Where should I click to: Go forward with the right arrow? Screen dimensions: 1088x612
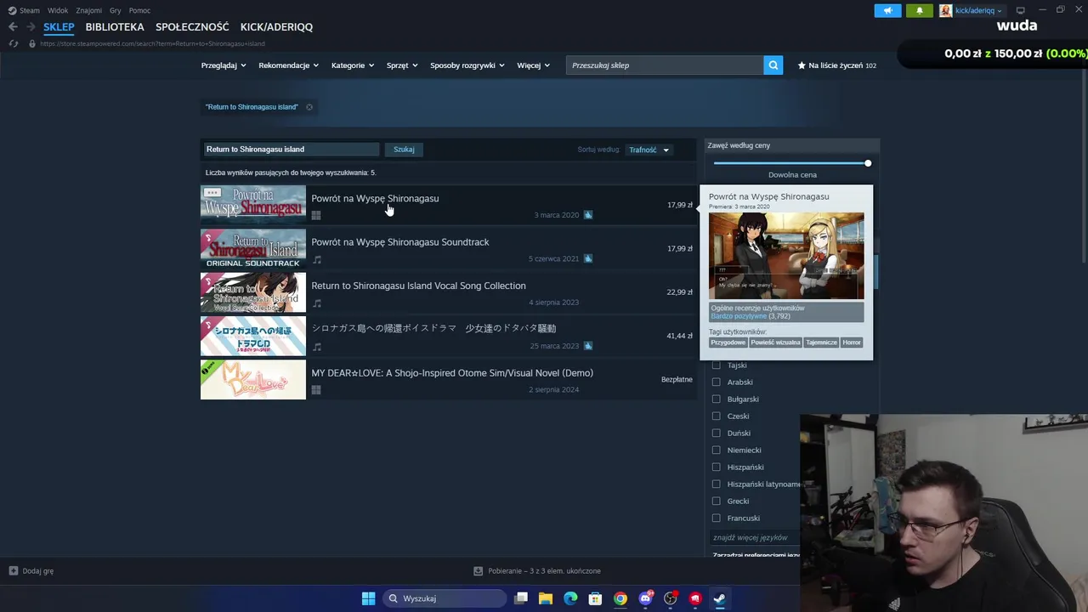[31, 26]
